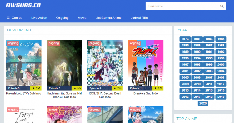Click the NEW UPDATE heading
The width and height of the screenshot is (234, 123).
click(19, 30)
